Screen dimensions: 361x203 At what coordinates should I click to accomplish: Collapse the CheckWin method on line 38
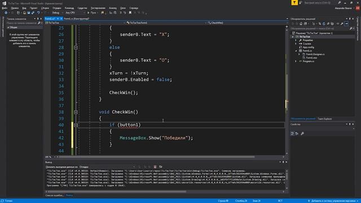pyautogui.click(x=76, y=112)
